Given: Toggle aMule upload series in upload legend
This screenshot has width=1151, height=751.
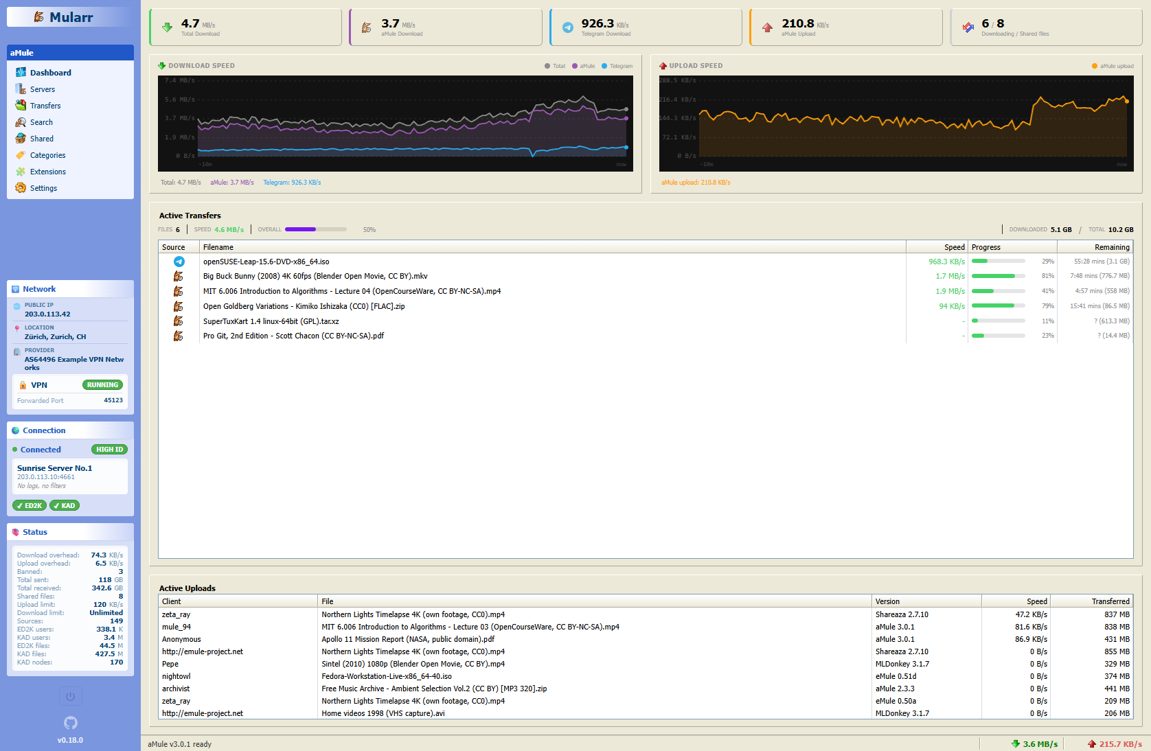Looking at the screenshot, I should (x=1113, y=66).
